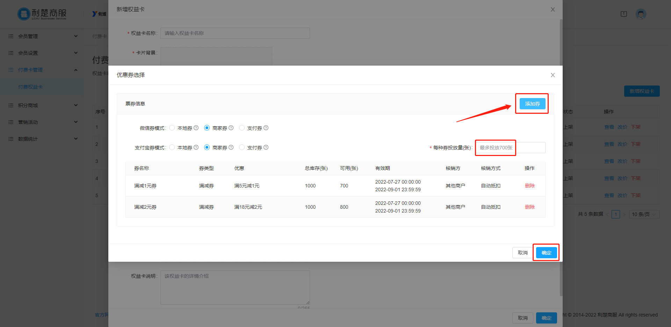The image size is (671, 327).
Task: Focus the 每种券投放量 input field
Action: pos(510,148)
